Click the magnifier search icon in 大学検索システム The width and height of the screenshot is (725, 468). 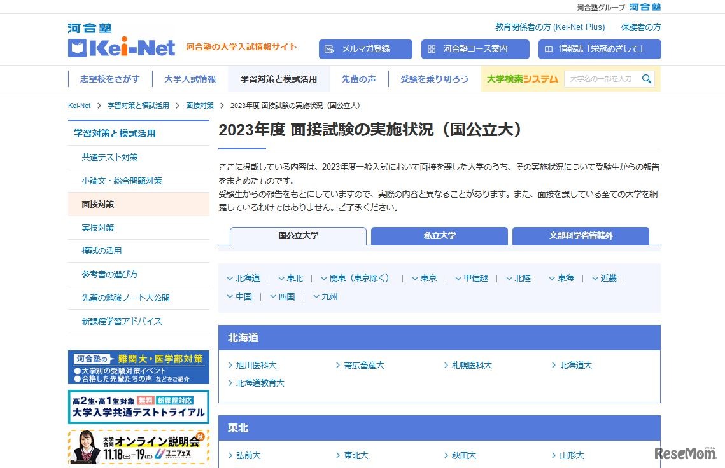tap(646, 79)
